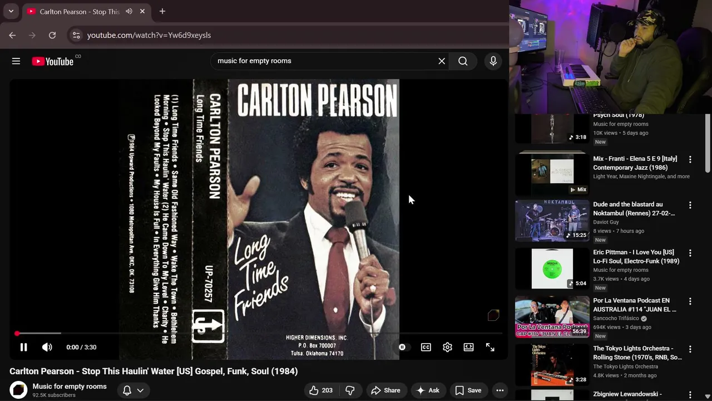
Task: View site information icon in address bar
Action: [76, 35]
